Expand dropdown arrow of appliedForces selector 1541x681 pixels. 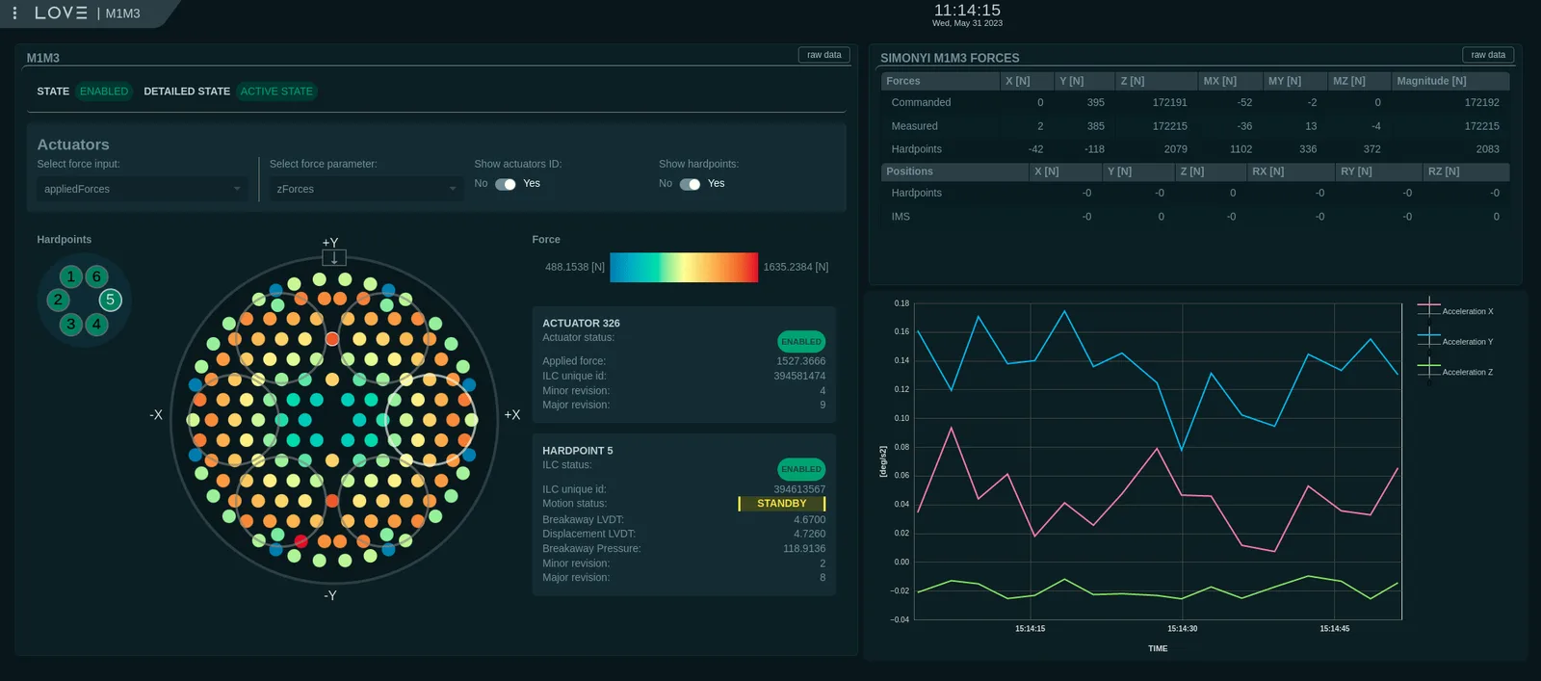(x=237, y=189)
